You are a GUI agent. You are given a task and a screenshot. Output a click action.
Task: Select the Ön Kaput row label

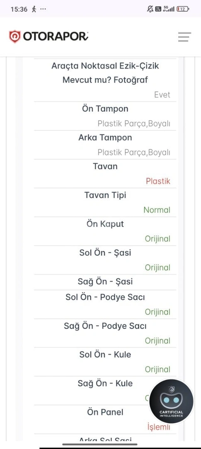105,224
